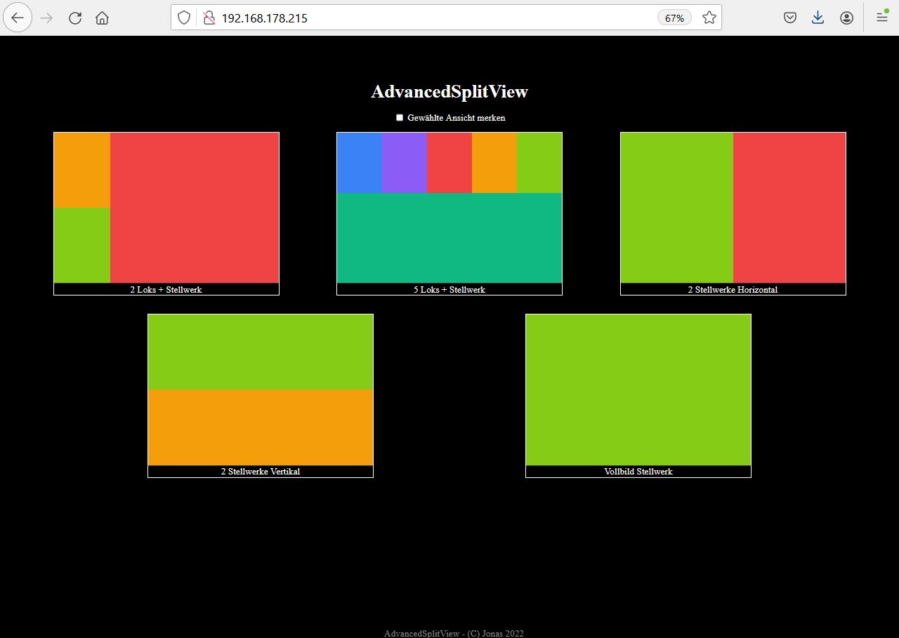Open the hamburger application menu

(882, 18)
